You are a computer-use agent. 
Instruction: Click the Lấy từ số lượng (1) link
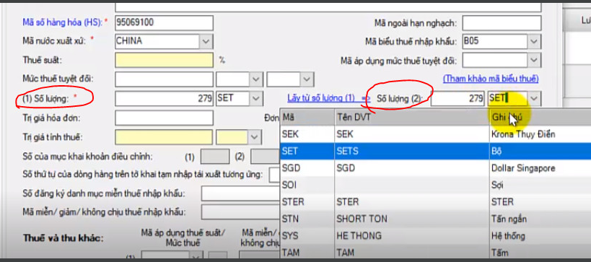tap(320, 98)
